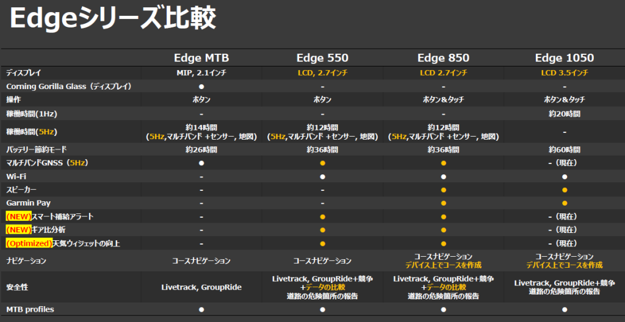
Task: Select the 'Edge 550' column header
Action: [322, 58]
